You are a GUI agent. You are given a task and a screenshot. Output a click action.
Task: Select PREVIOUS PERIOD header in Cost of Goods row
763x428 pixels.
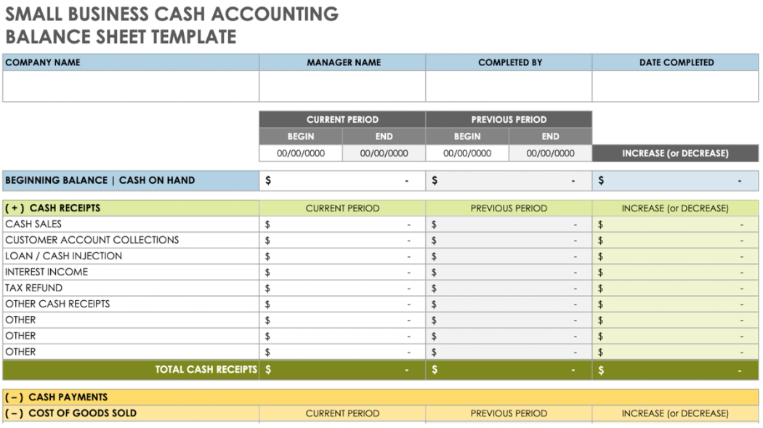click(509, 413)
